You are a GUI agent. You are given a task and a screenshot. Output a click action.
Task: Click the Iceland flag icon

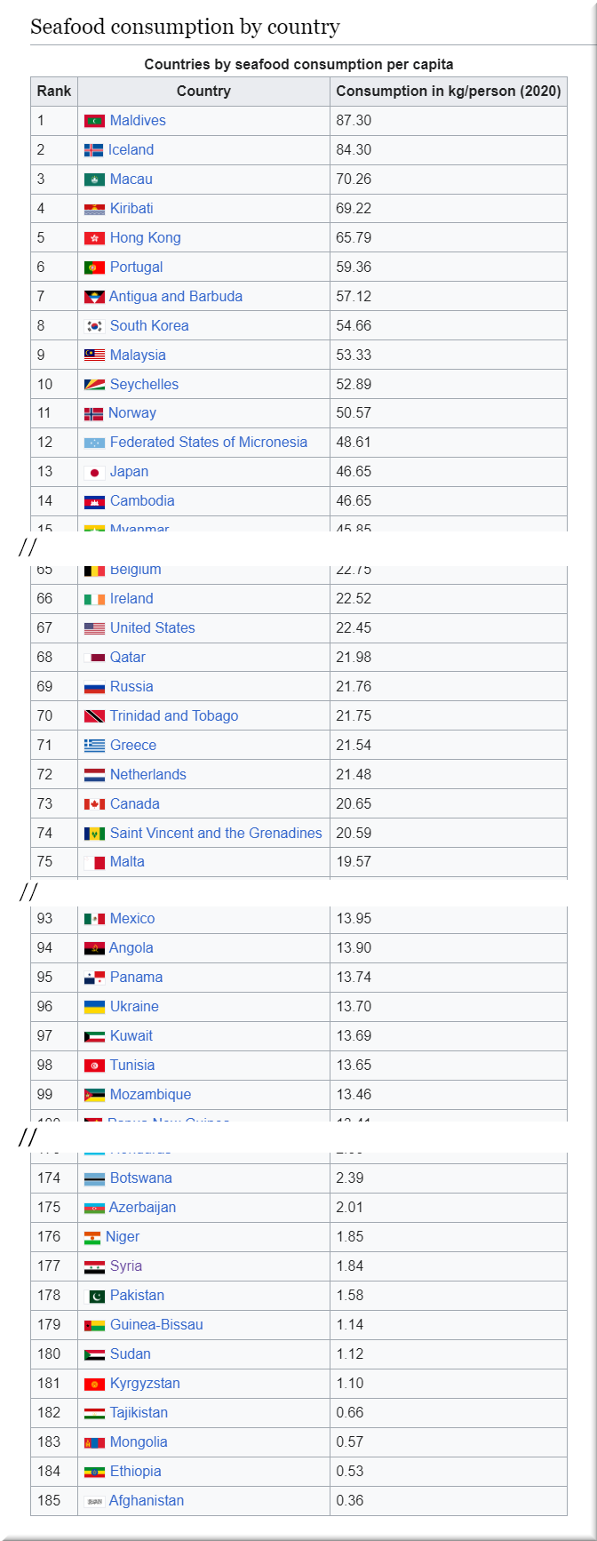pyautogui.click(x=93, y=150)
